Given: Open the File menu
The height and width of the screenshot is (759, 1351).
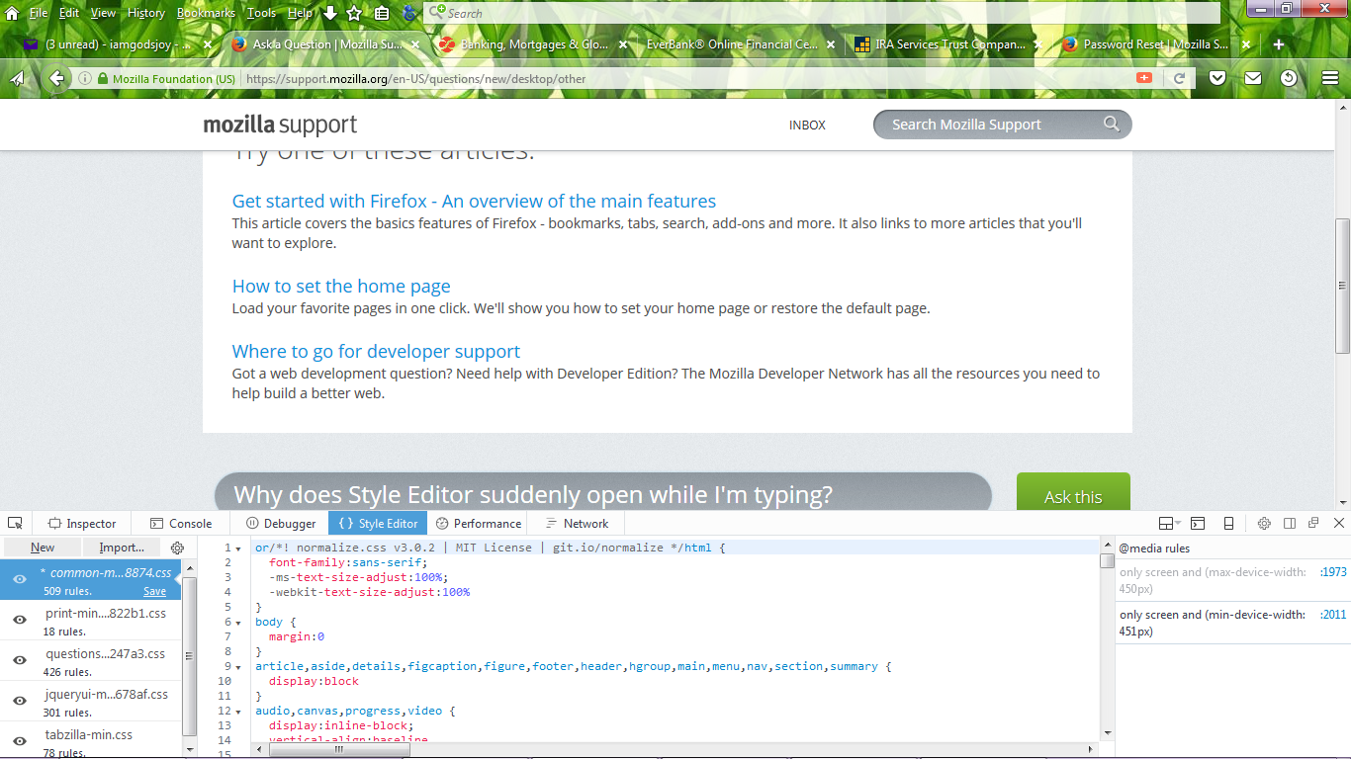Looking at the screenshot, I should 39,13.
